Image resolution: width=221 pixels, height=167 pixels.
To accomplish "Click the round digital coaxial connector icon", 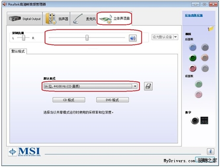I will 195,120.
